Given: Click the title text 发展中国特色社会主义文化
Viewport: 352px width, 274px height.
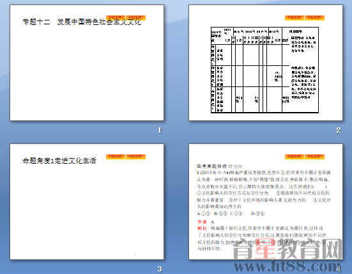Looking at the screenshot, I should pos(99,22).
